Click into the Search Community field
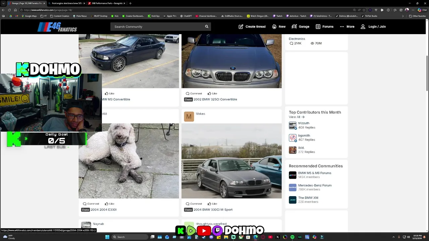This screenshot has width=429, height=241. pyautogui.click(x=158, y=26)
